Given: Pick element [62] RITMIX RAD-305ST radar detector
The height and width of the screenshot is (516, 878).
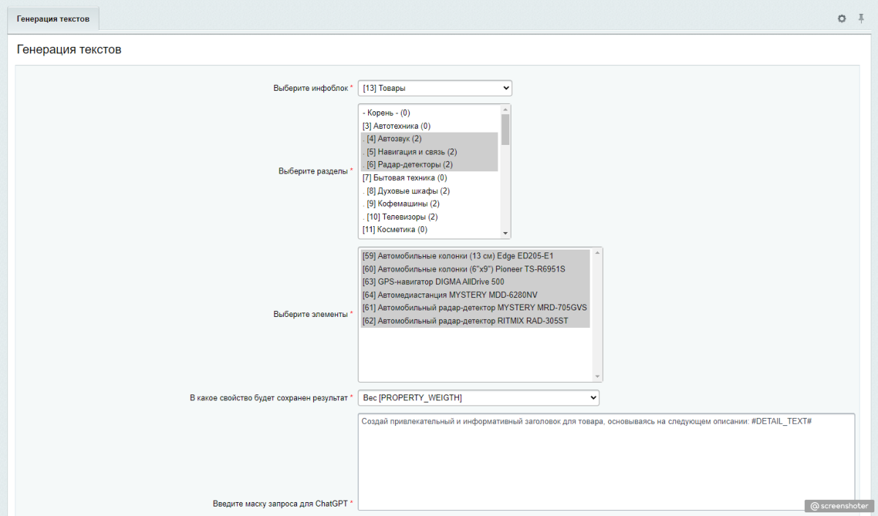Looking at the screenshot, I should (465, 321).
